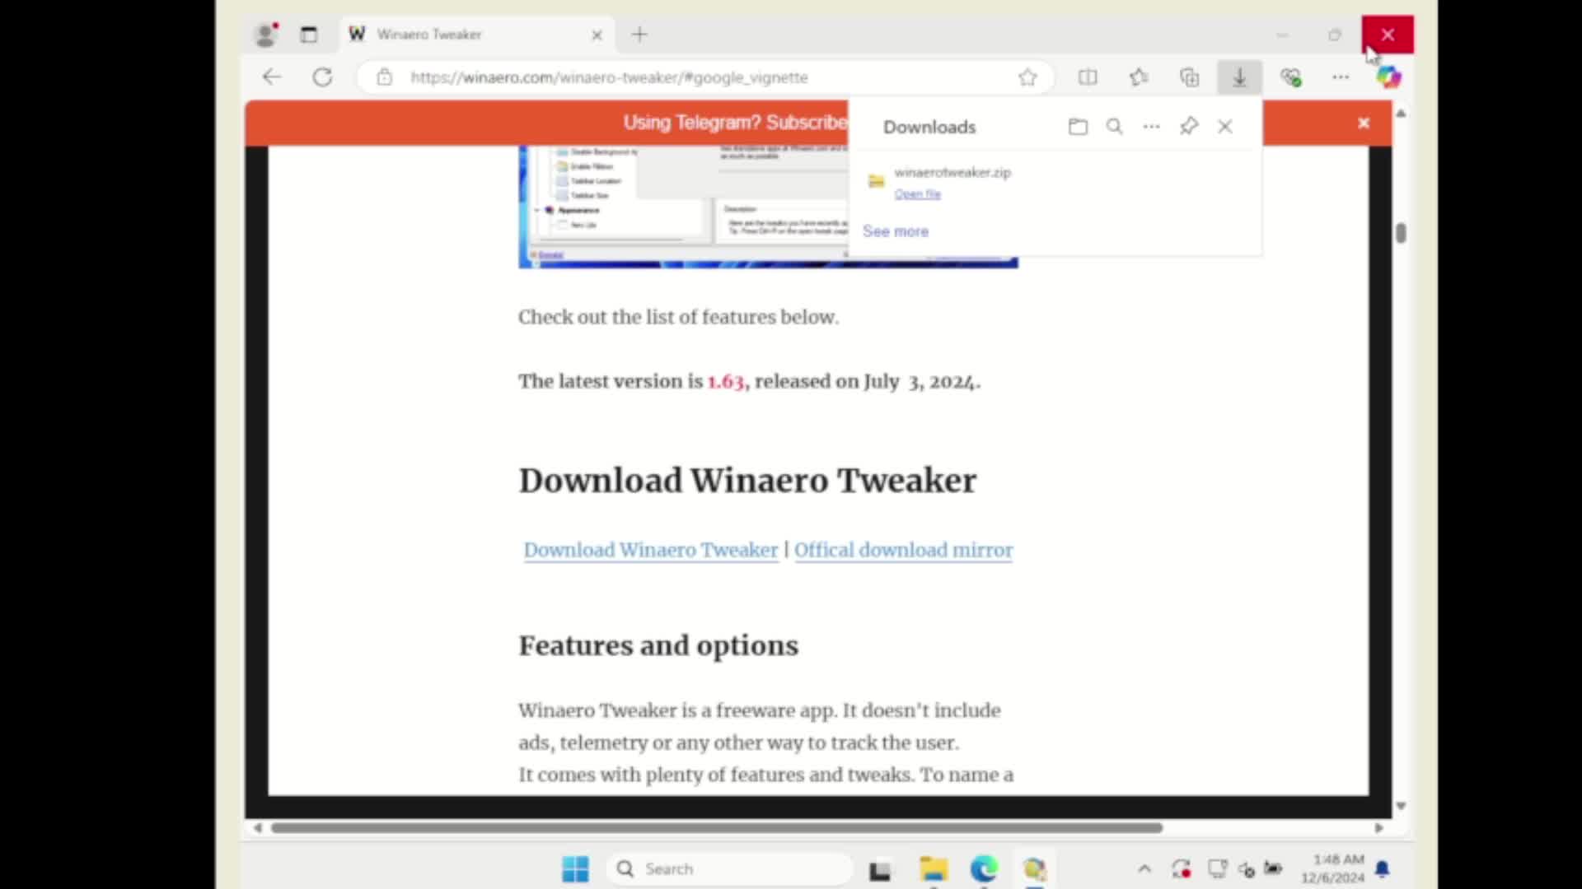The width and height of the screenshot is (1582, 889).
Task: Open the Split screen icon in toolbar
Action: click(x=1088, y=77)
